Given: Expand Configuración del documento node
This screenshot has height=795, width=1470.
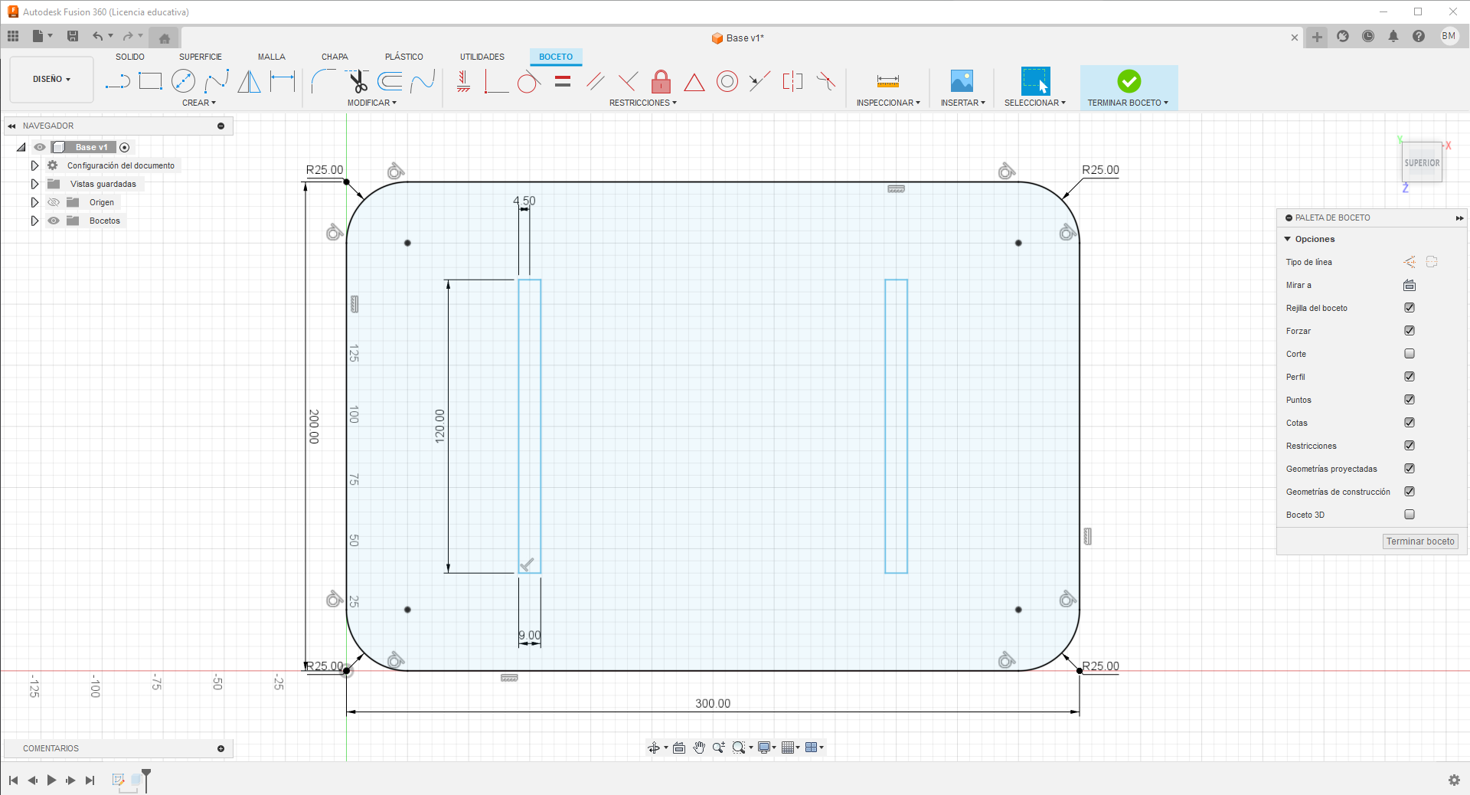Looking at the screenshot, I should click(34, 165).
